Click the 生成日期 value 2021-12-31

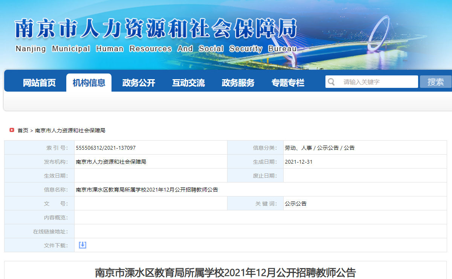pos(299,162)
